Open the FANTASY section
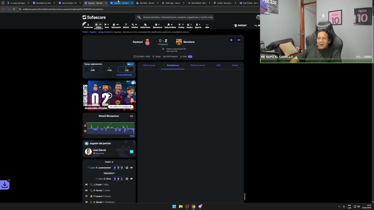This screenshot has height=210, width=374. pyautogui.click(x=240, y=25)
